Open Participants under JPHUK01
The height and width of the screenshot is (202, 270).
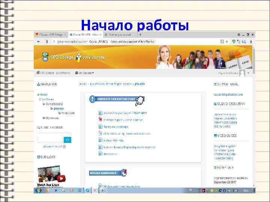(68, 113)
